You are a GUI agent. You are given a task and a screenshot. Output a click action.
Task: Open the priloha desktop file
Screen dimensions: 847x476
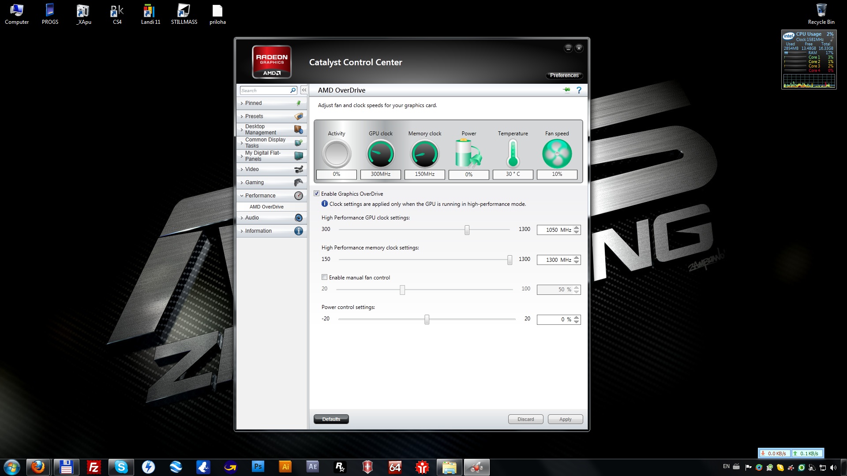click(217, 14)
